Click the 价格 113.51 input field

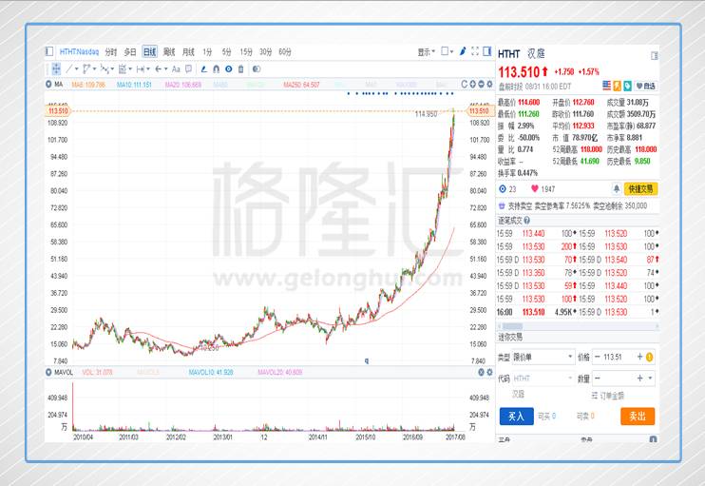619,357
